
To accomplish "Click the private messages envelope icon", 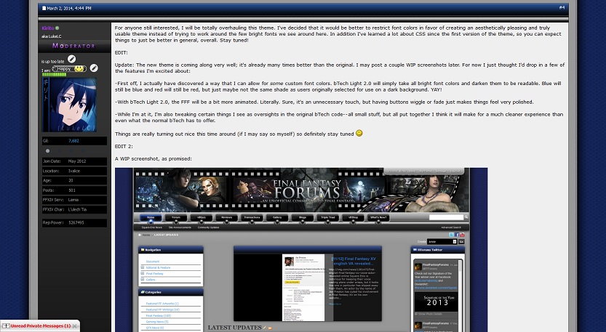I will coord(5,325).
